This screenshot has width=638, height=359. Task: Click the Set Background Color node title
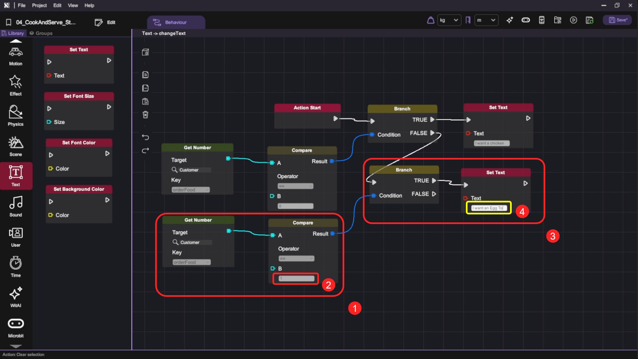79,189
